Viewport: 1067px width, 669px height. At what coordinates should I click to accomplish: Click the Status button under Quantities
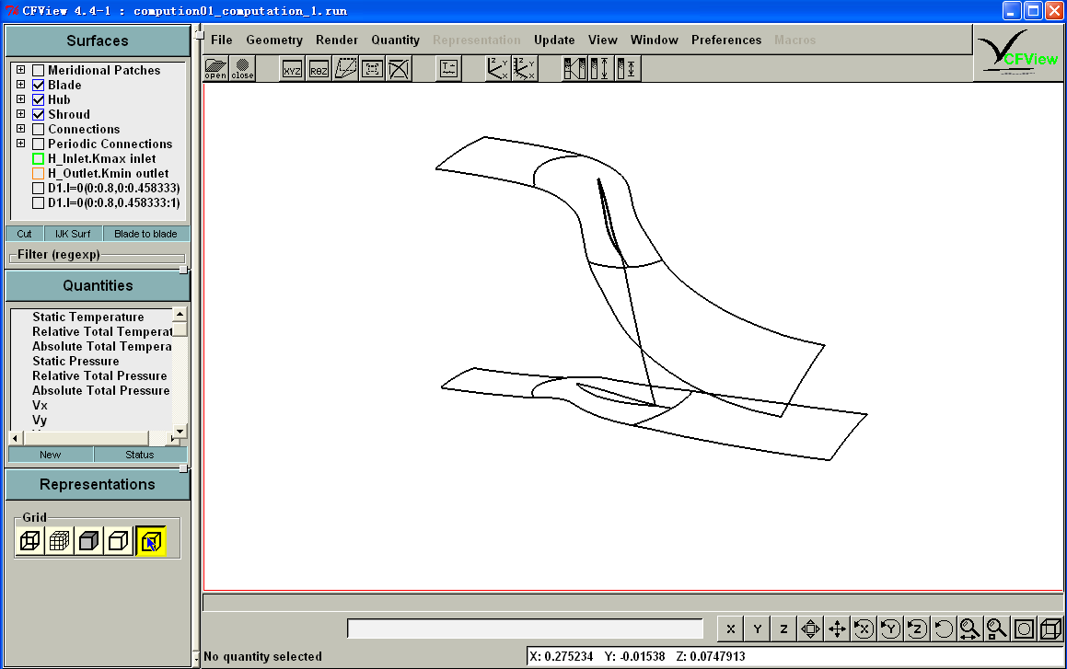pos(140,455)
